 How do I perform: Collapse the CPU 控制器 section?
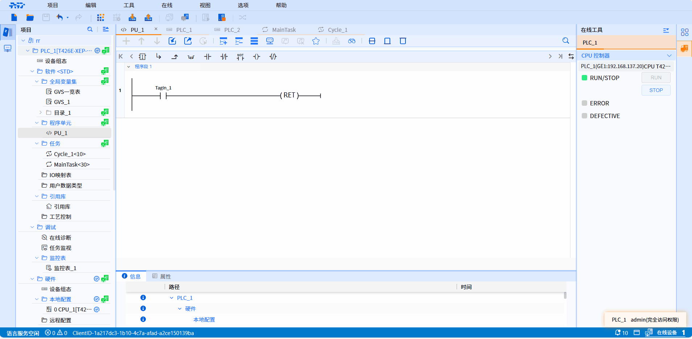click(x=669, y=55)
